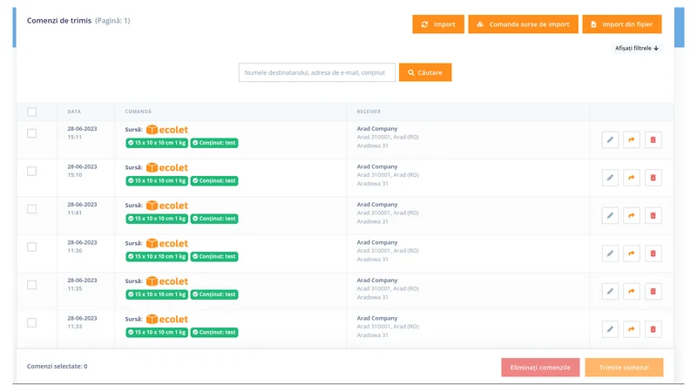The image size is (697, 392).
Task: Click Conținut: test badge in 11:36 row
Action: tap(214, 256)
